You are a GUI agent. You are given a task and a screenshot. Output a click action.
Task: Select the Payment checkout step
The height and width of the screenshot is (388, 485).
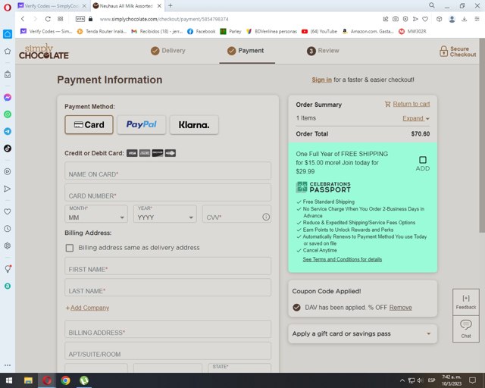click(x=246, y=51)
